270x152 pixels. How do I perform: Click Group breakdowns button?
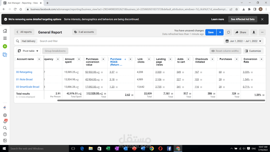55,51
